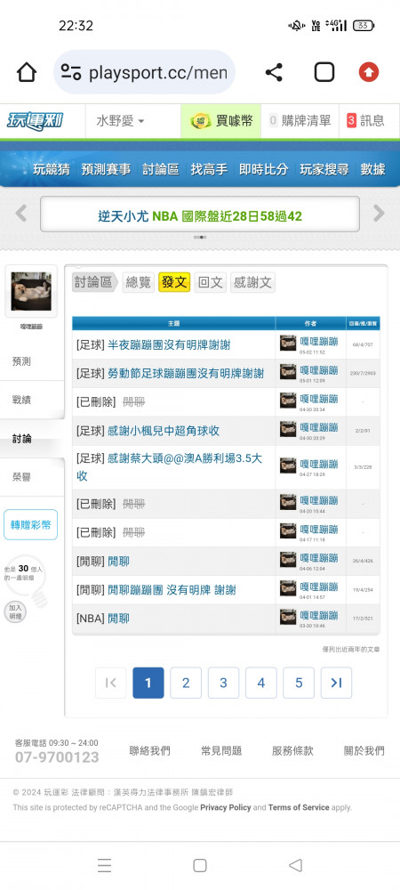
Task: Select the 預測 sidebar tab
Action: tap(21, 361)
